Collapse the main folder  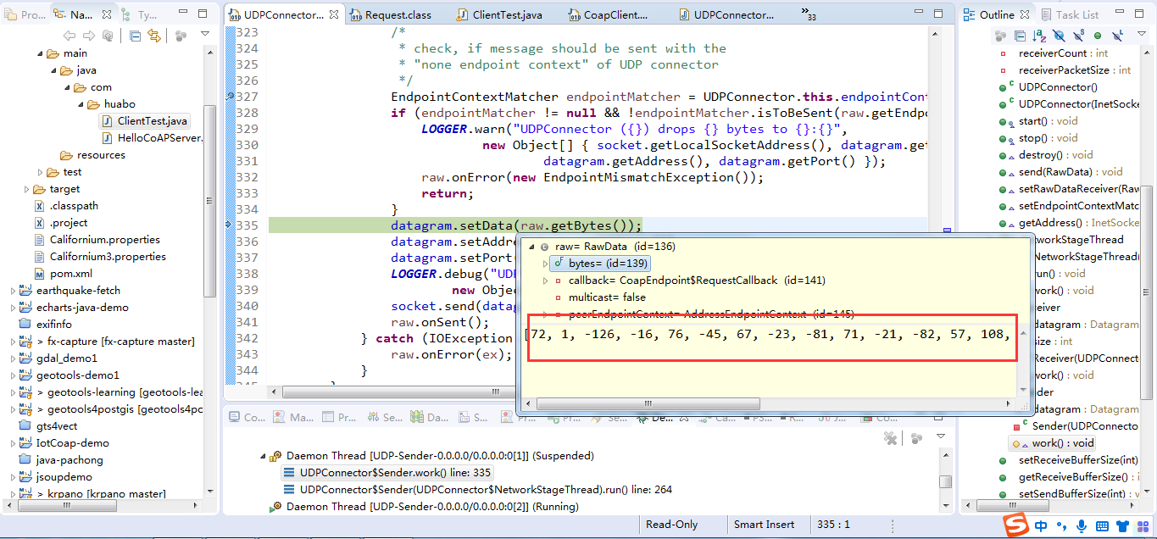coord(40,53)
